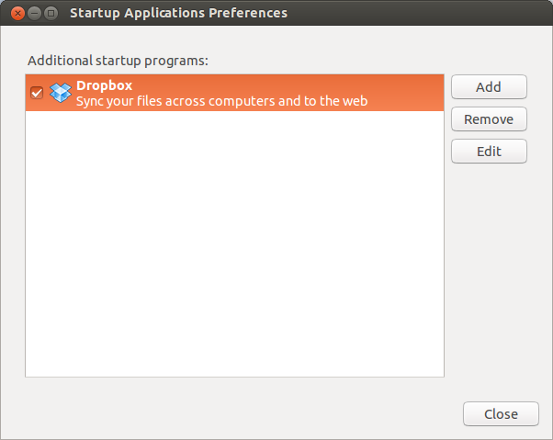Click the gray margin left of the programs list
Viewport: 553px width, 440px height.
13,230
